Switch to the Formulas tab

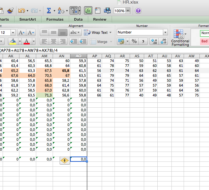pos(55,19)
